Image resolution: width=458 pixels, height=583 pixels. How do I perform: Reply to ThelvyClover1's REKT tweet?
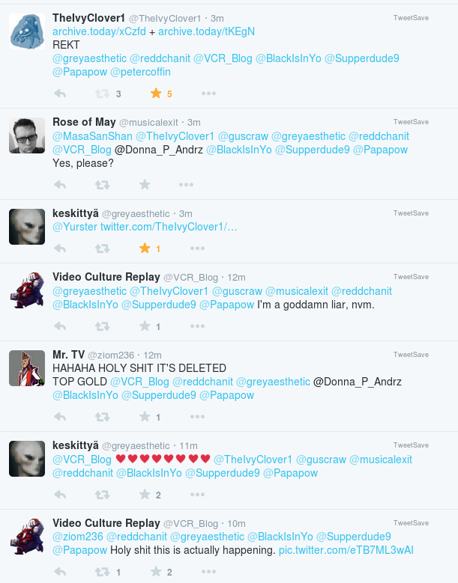60,94
